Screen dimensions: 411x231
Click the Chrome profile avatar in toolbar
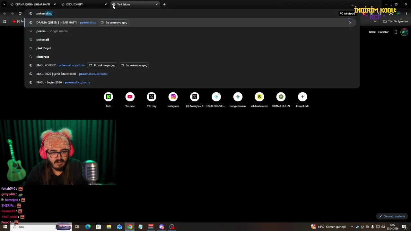(398, 13)
